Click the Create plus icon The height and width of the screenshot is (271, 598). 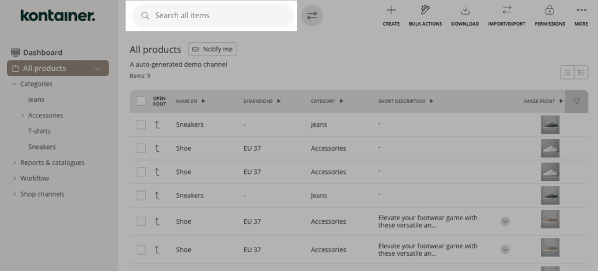391,11
